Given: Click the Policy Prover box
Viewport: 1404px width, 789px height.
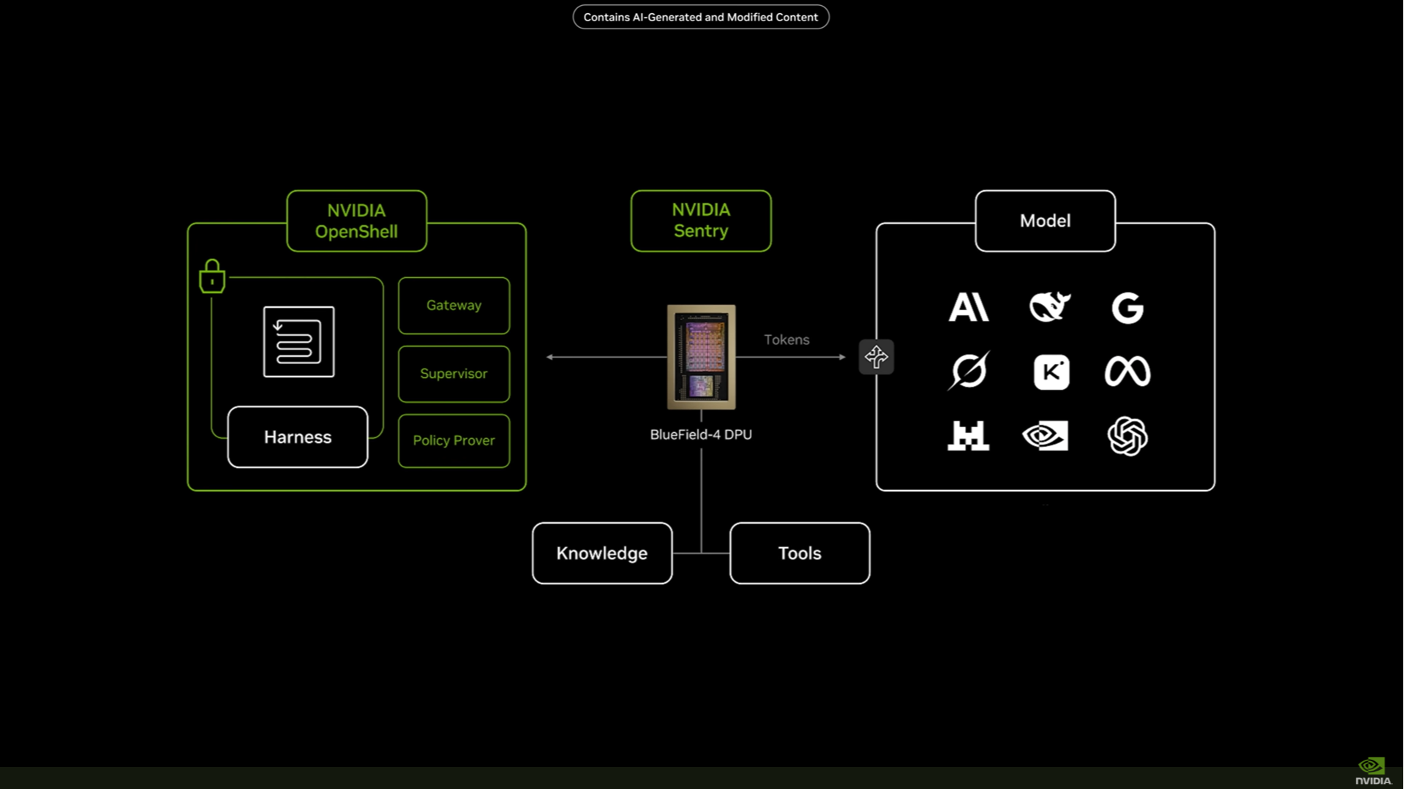Looking at the screenshot, I should [454, 441].
